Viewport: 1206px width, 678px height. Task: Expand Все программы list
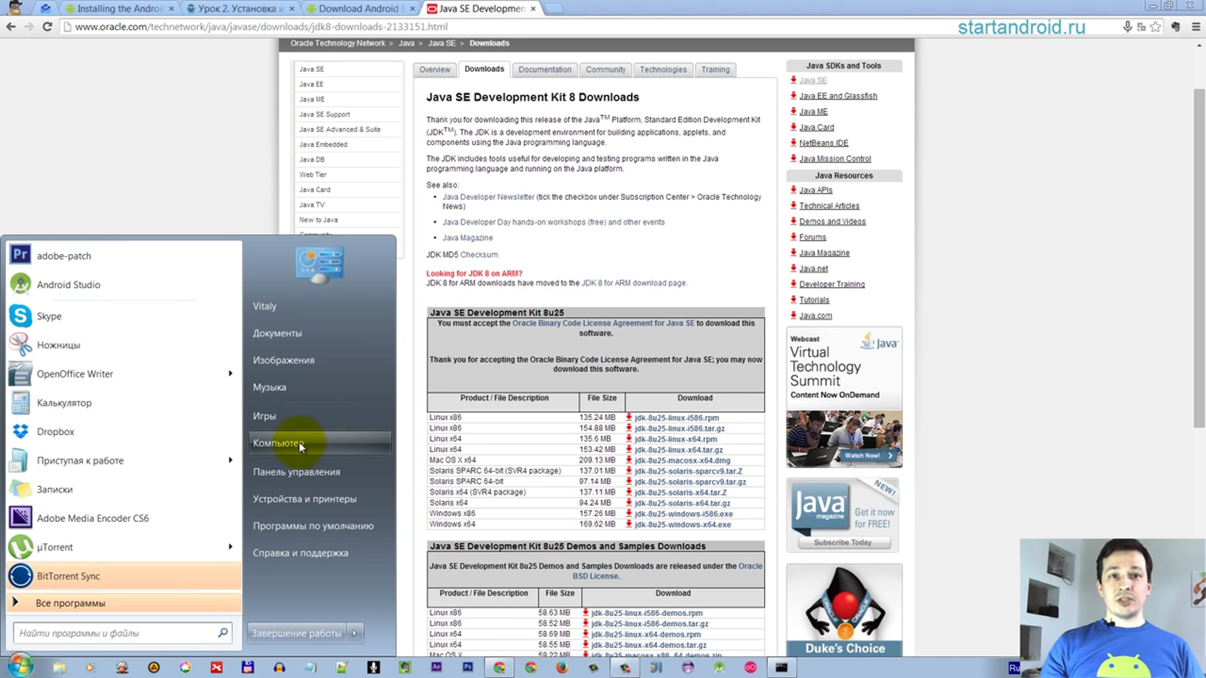click(70, 603)
